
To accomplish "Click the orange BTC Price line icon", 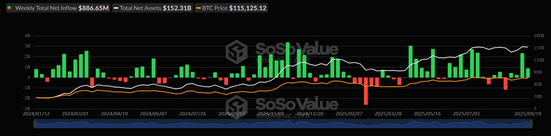I will point(198,8).
